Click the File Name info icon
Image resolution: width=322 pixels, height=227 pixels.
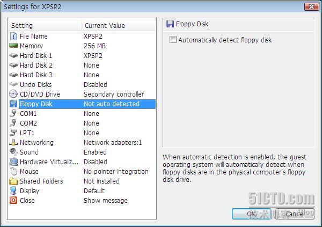[x=13, y=36]
